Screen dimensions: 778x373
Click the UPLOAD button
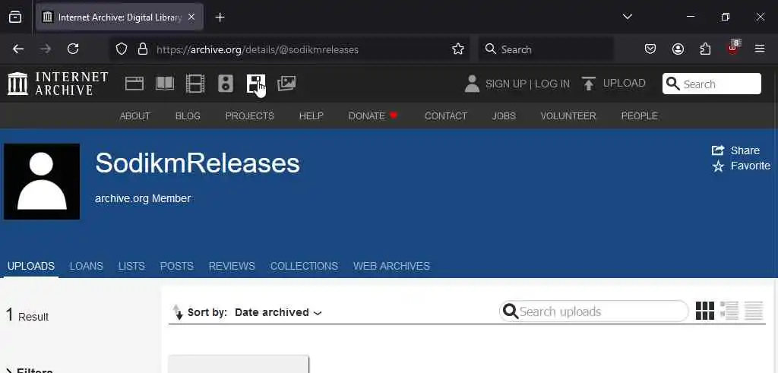614,84
